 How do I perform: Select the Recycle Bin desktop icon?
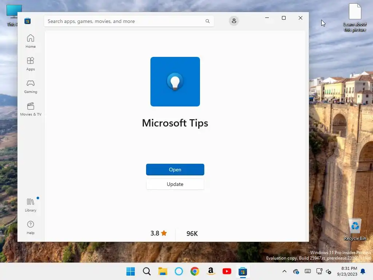(355, 229)
